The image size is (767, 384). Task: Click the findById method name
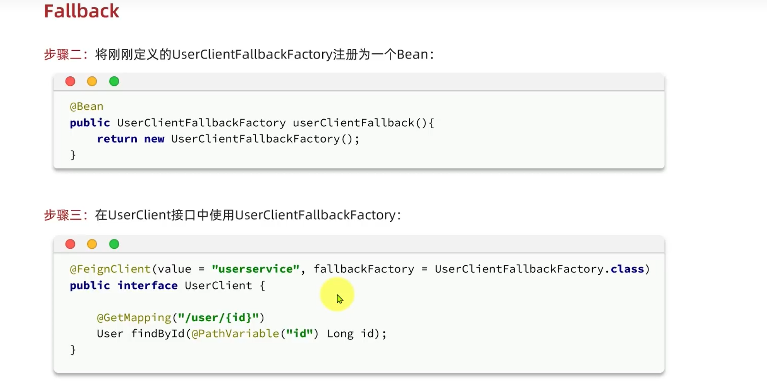point(158,334)
